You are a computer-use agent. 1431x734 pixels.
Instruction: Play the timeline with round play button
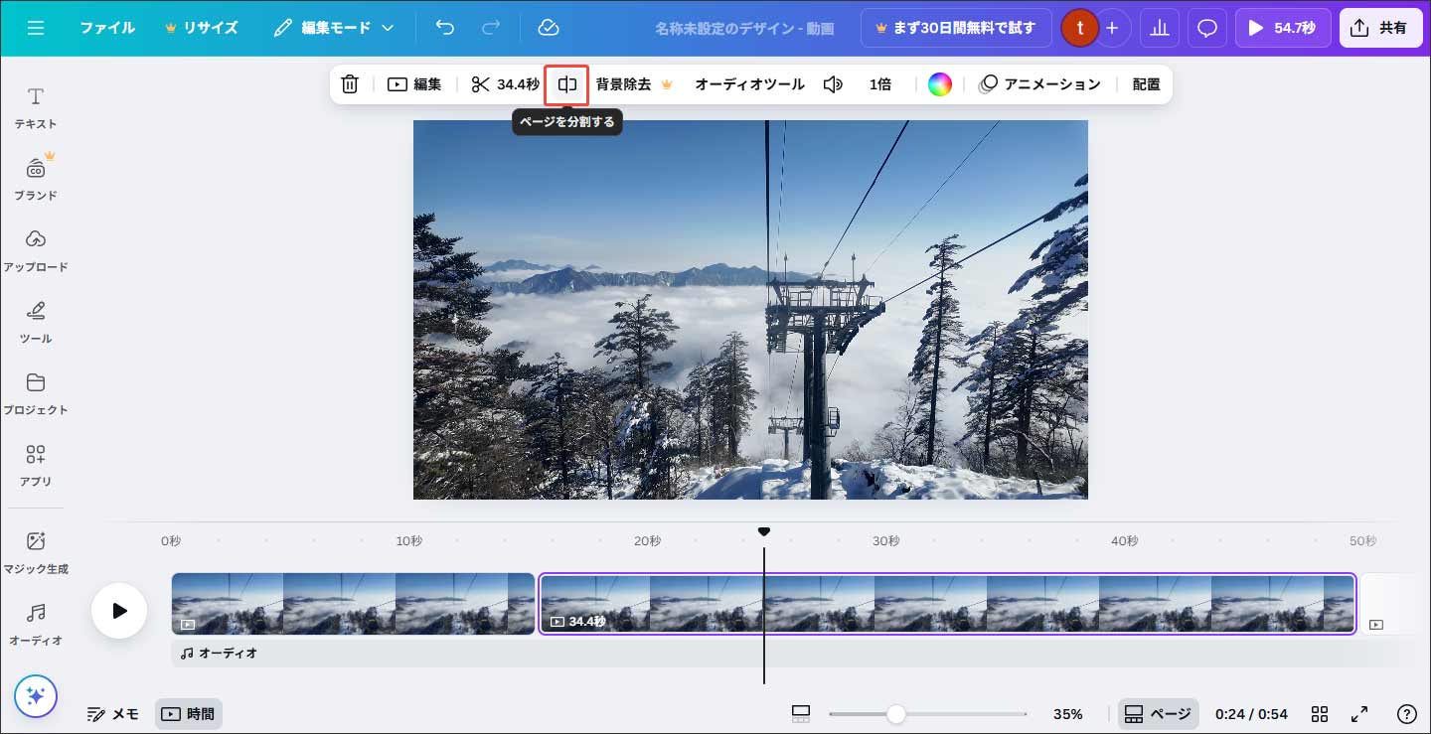click(119, 610)
